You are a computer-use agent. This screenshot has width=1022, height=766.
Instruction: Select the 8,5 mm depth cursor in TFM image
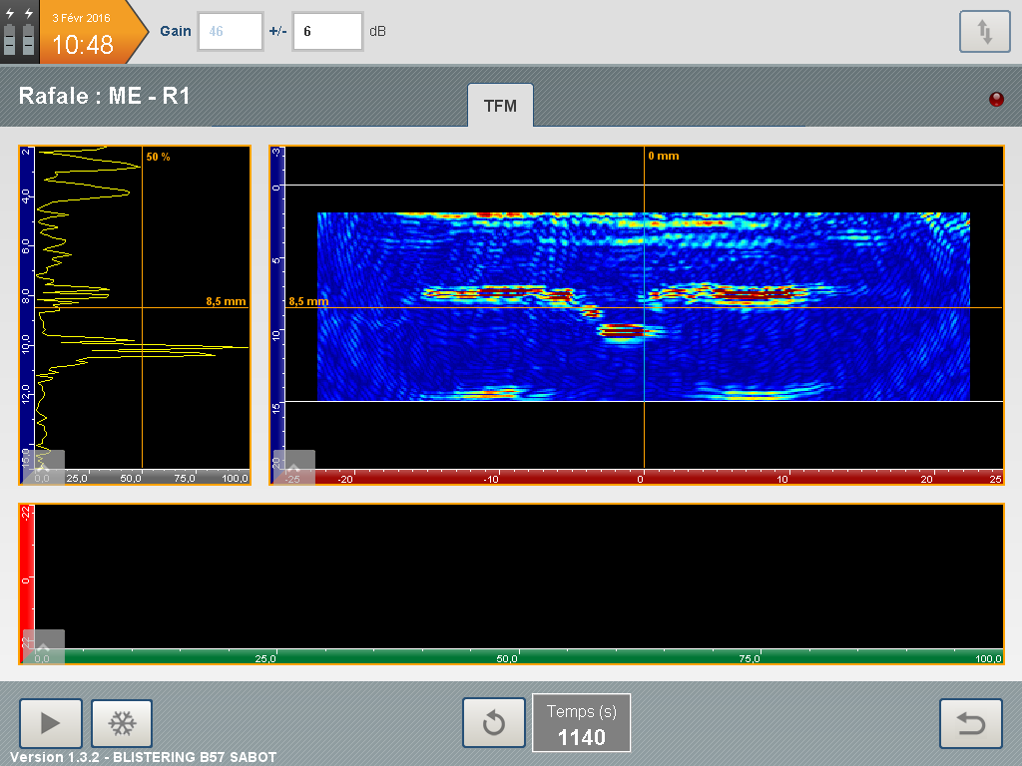[x=308, y=301]
